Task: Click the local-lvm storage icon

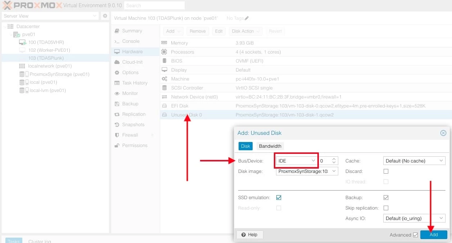Action: (x=23, y=91)
